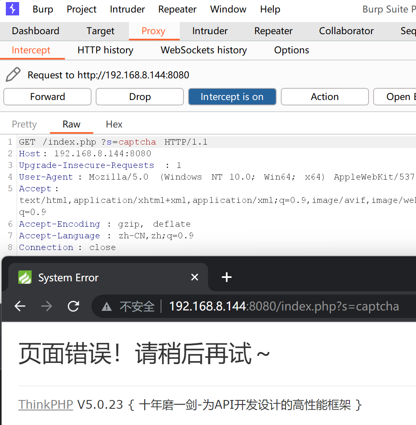Screen dimensions: 416x425
Task: Select the Proxy tool tab
Action: [x=154, y=31]
